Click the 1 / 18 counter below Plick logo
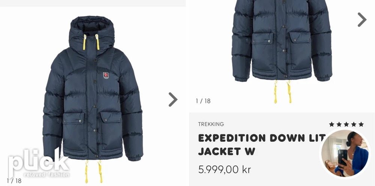The width and height of the screenshot is (375, 186). coord(14,181)
